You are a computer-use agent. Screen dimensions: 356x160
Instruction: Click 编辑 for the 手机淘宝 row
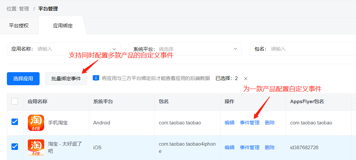click(230, 123)
